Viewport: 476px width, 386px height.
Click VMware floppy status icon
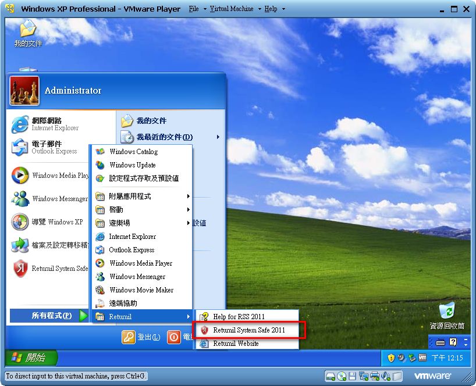coord(352,376)
